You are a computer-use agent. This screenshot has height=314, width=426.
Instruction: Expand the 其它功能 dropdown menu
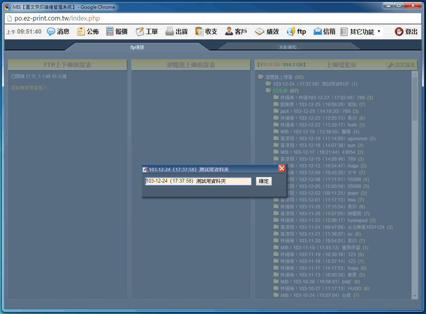coord(360,32)
